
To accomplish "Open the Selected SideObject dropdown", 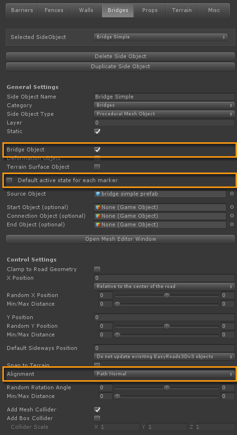I will (x=161, y=37).
